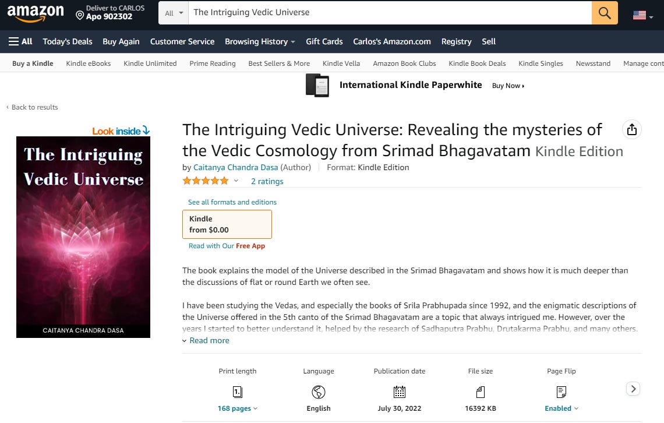Open Gift Cards in navigation bar
This screenshot has width=664, height=423.
[324, 41]
